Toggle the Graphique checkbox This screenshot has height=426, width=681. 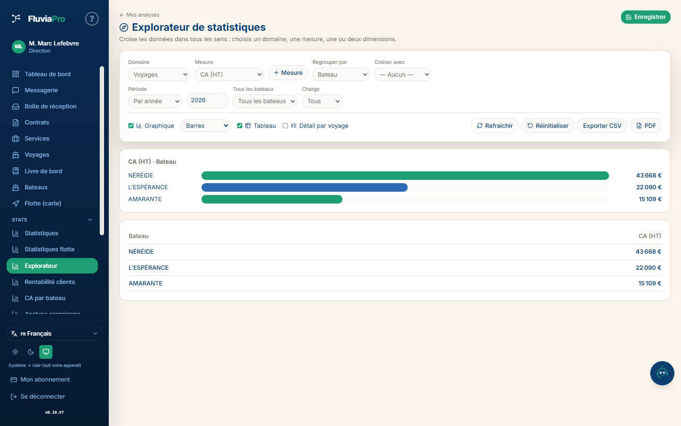pyautogui.click(x=131, y=126)
